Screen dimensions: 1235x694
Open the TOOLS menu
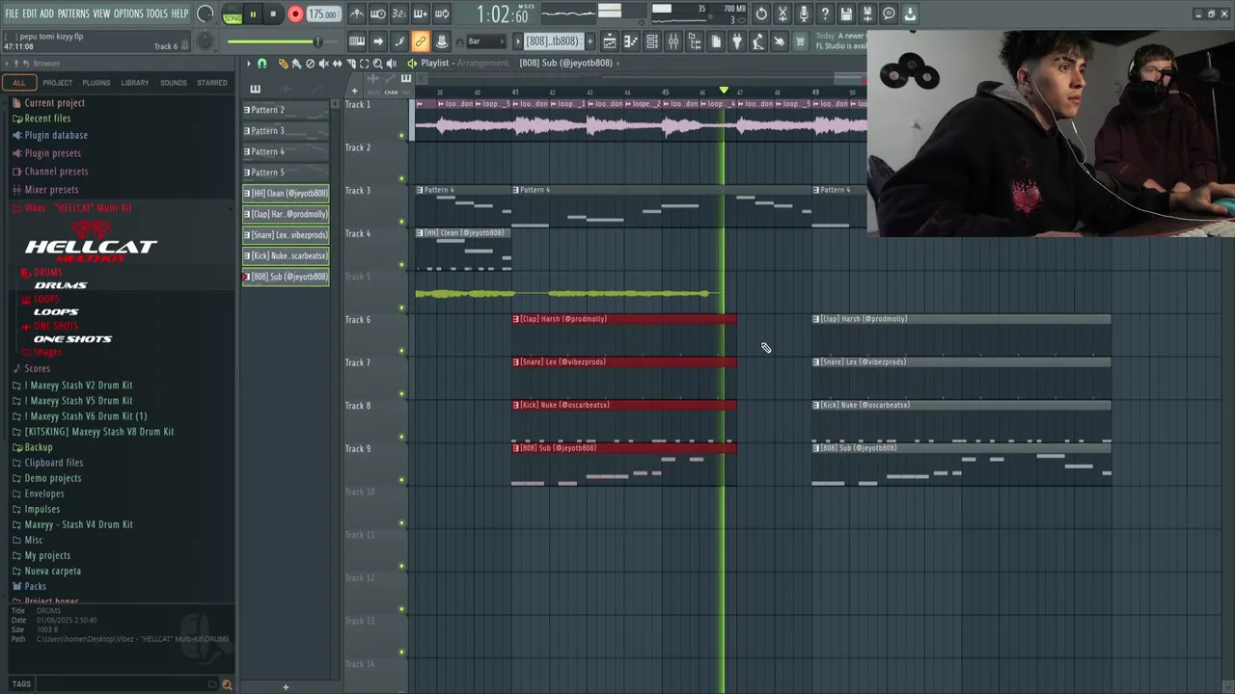pyautogui.click(x=157, y=13)
